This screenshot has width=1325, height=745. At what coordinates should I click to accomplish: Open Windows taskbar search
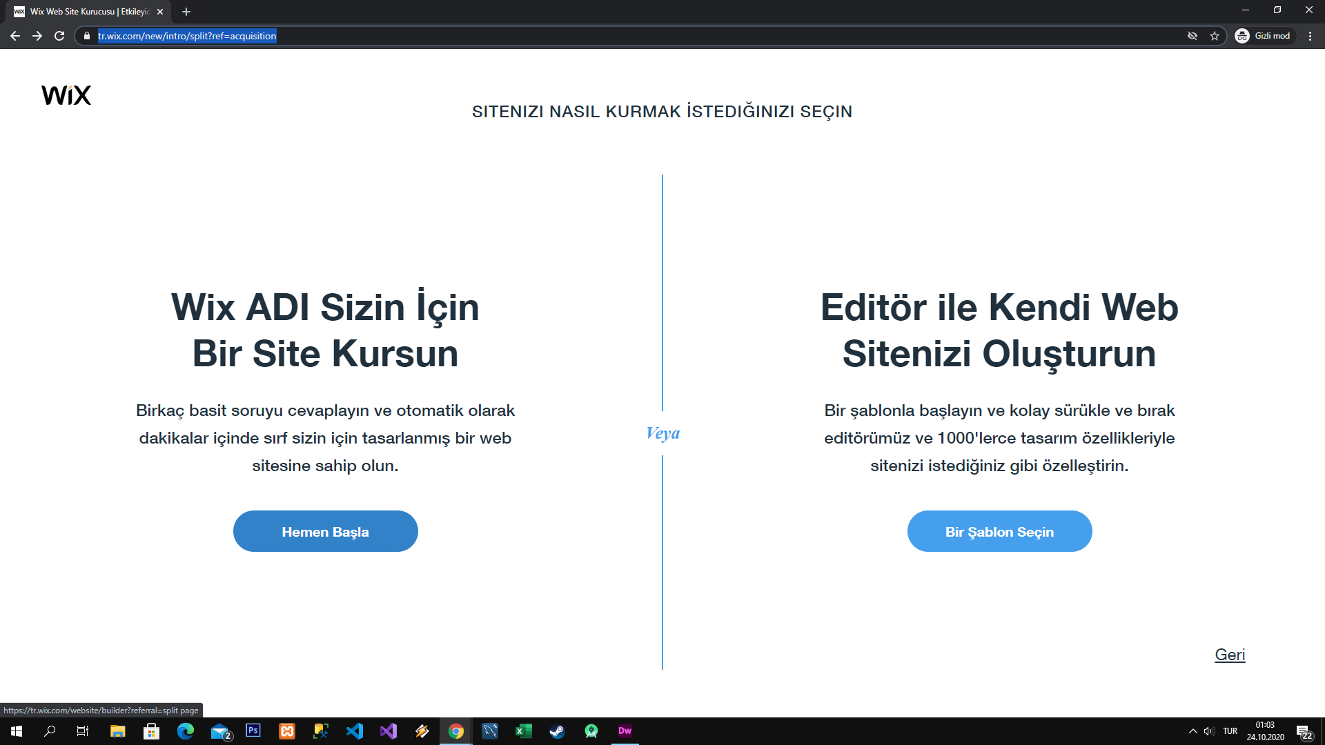point(50,731)
